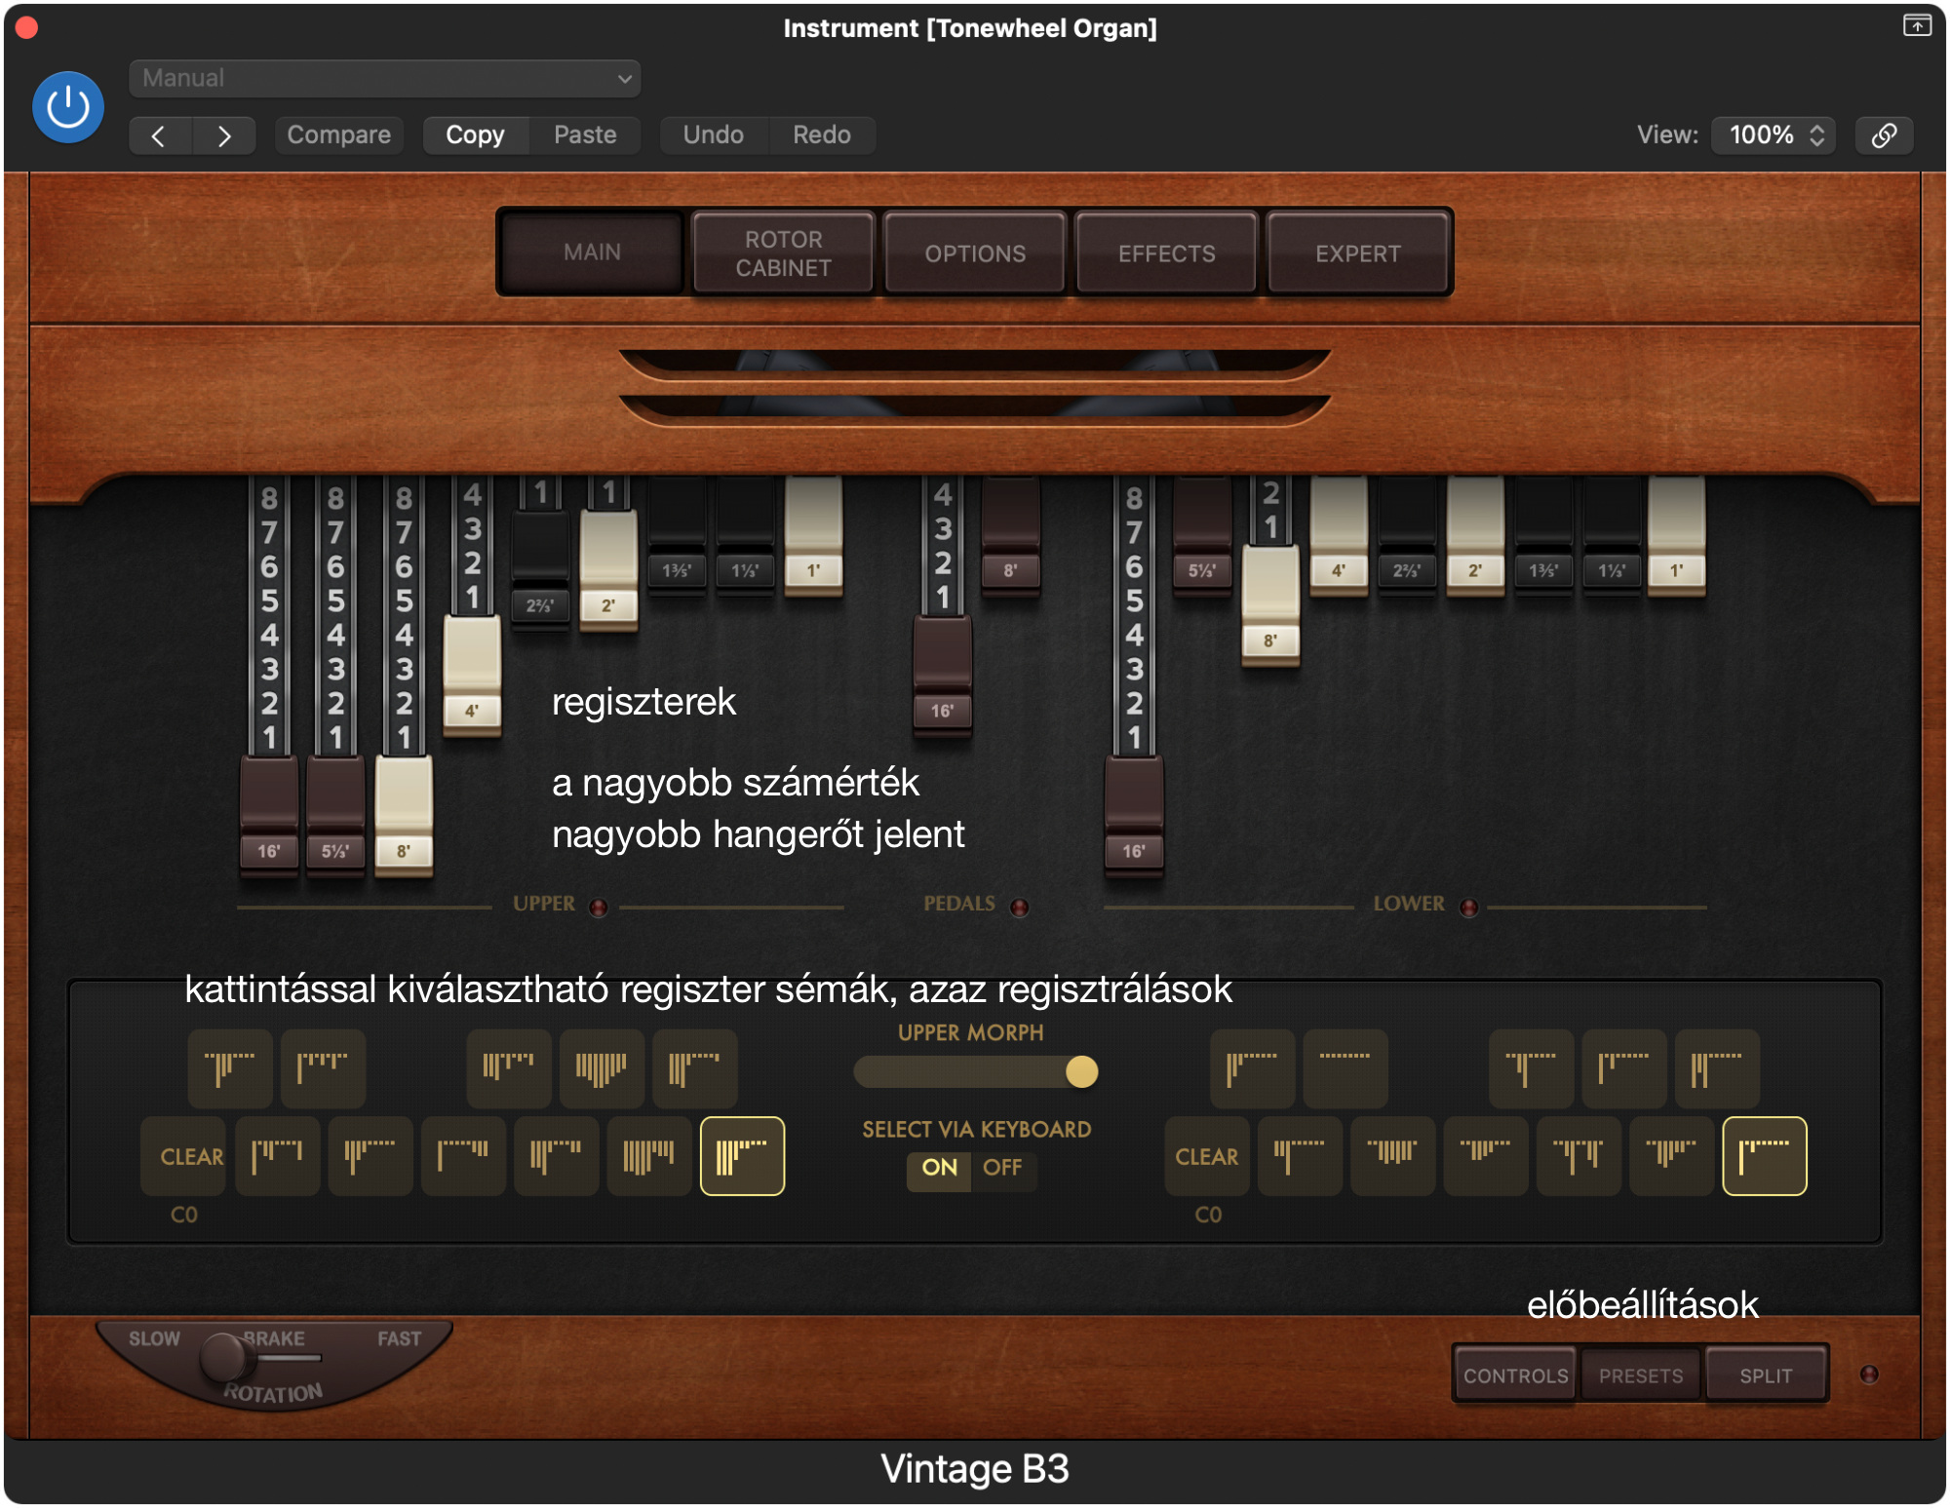The image size is (1950, 1509).
Task: Click the lower 4' drawbar handle
Action: pyautogui.click(x=1338, y=534)
